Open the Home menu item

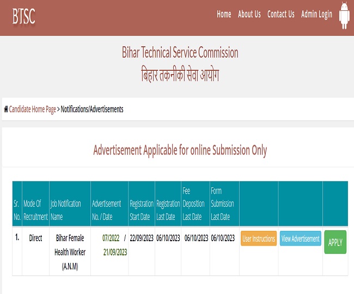(224, 15)
